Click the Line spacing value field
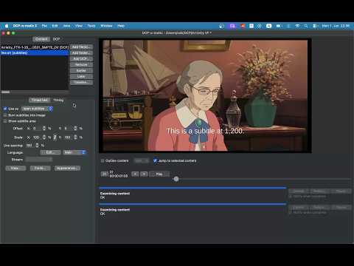This screenshot has height=266, width=354. click(x=29, y=146)
